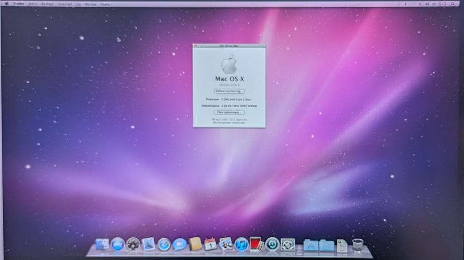Open iCal calendar from the Dock
Viewport: 464px width, 260px height.
[x=210, y=245]
